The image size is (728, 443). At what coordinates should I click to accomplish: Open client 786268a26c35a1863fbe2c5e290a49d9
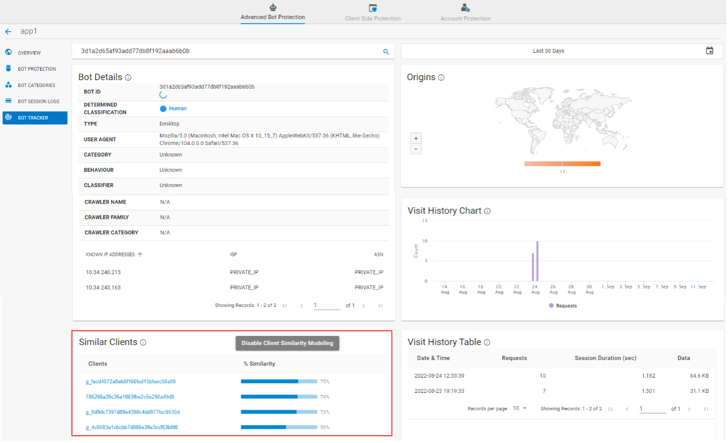[x=130, y=397]
